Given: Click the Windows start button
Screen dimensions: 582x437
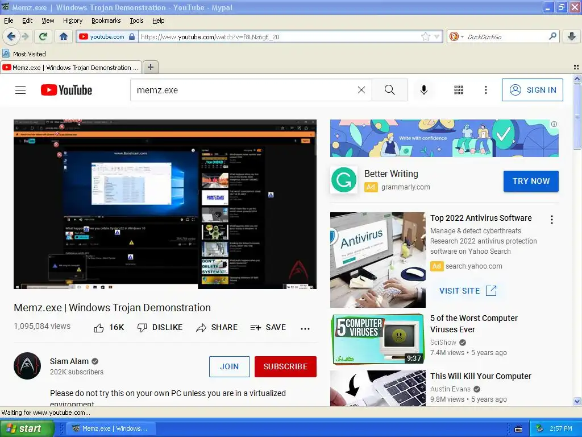Looking at the screenshot, I should click(27, 428).
